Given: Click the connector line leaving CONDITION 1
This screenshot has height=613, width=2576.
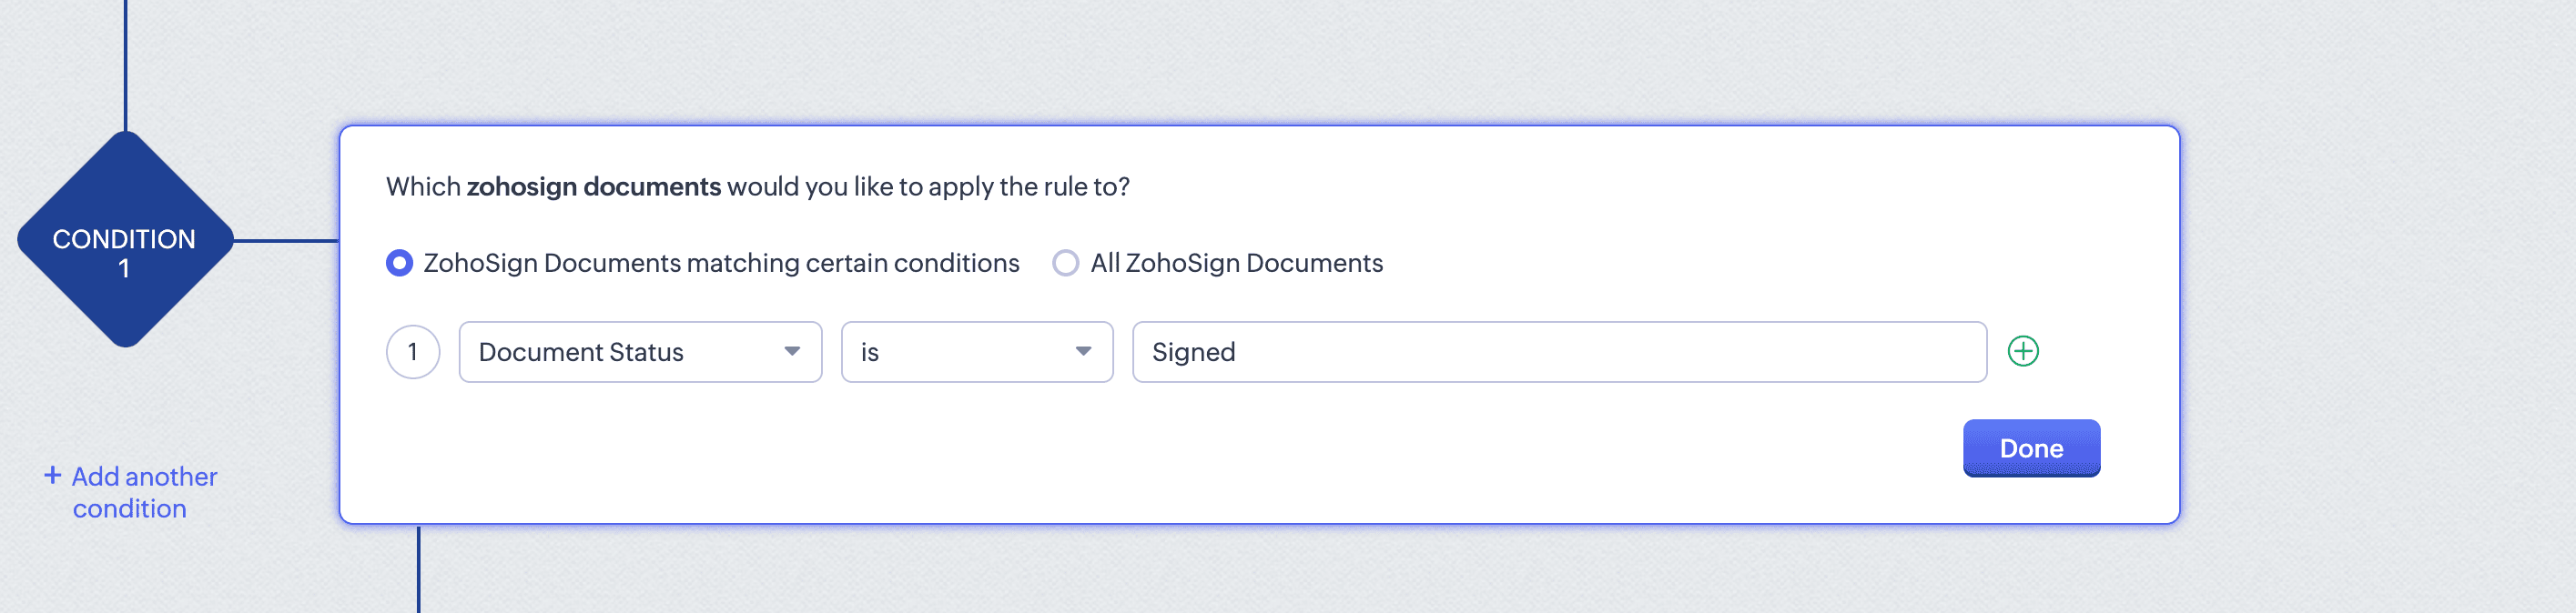Looking at the screenshot, I should click(x=286, y=241).
